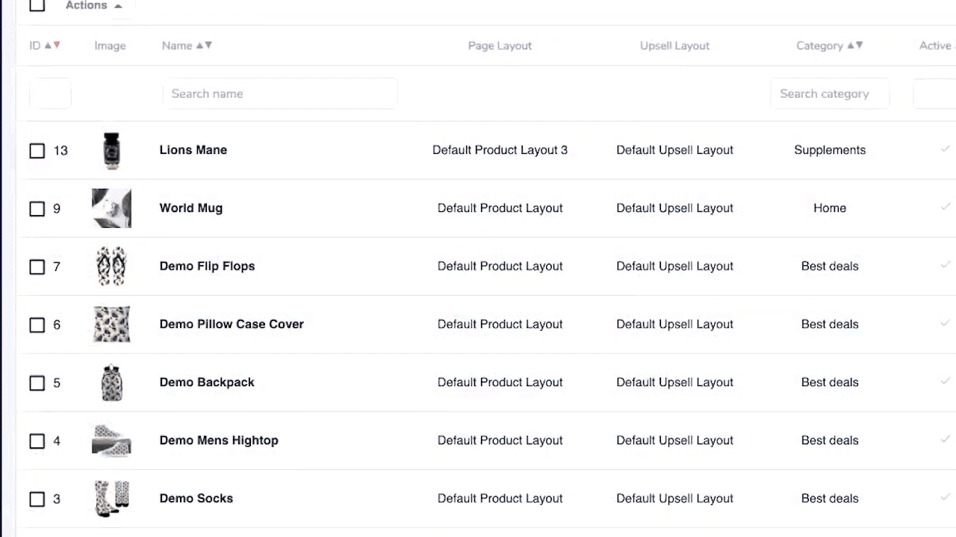Click the active checkmark in Demo Flip Flops row

(x=946, y=264)
